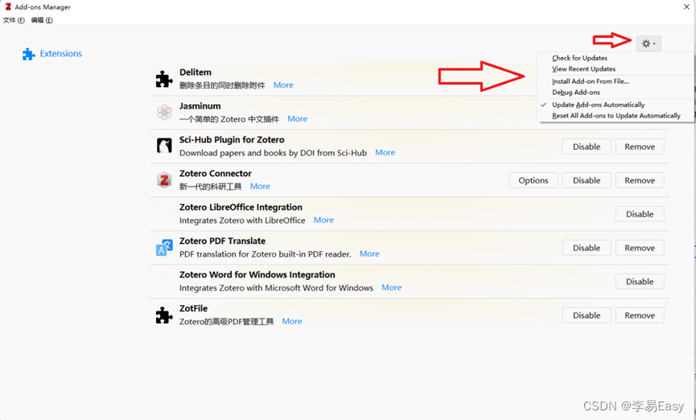Screen dimensions: 696x420
Task: Click ZotFile description 'Zotero的高级PDF管理工具'
Action: [x=226, y=322]
